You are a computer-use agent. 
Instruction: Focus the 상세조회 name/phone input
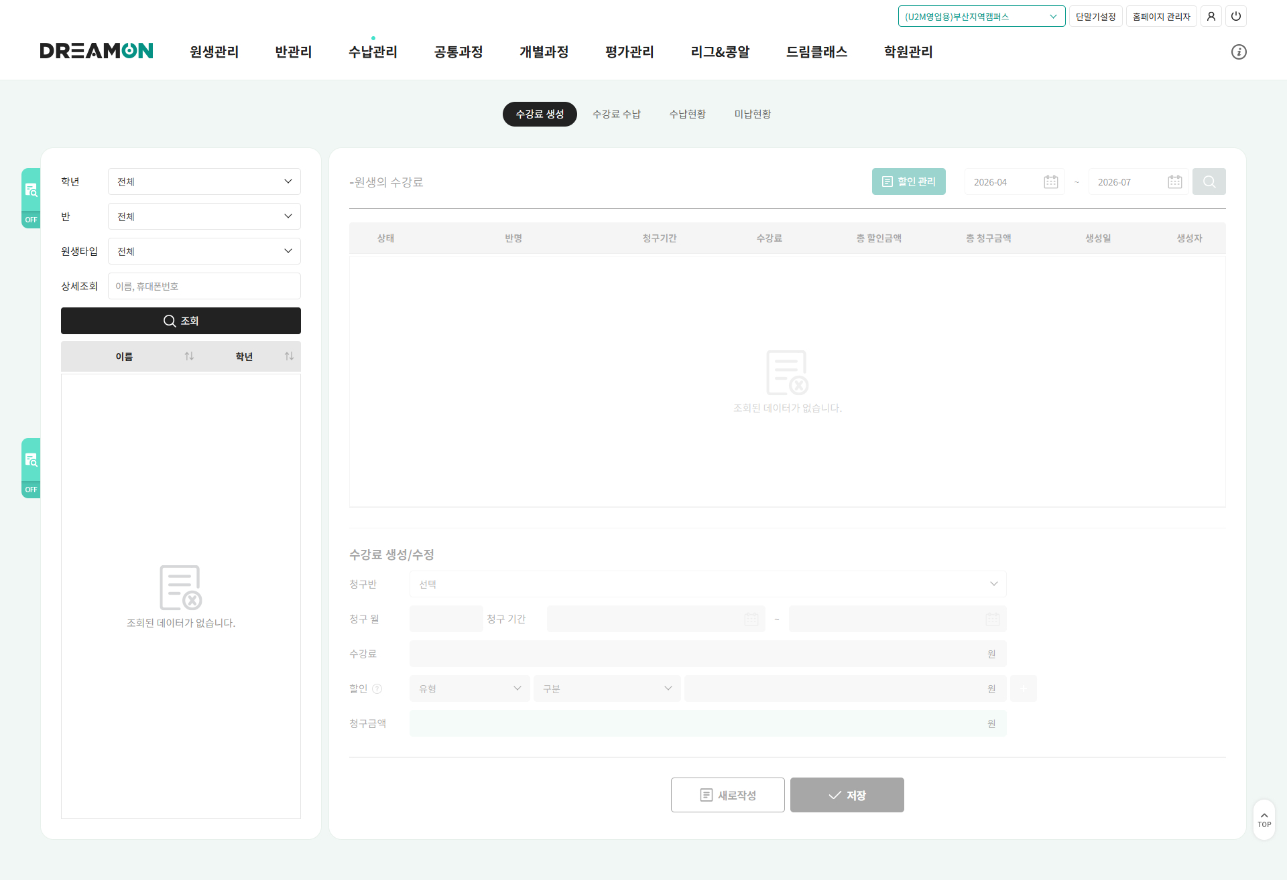pos(204,286)
